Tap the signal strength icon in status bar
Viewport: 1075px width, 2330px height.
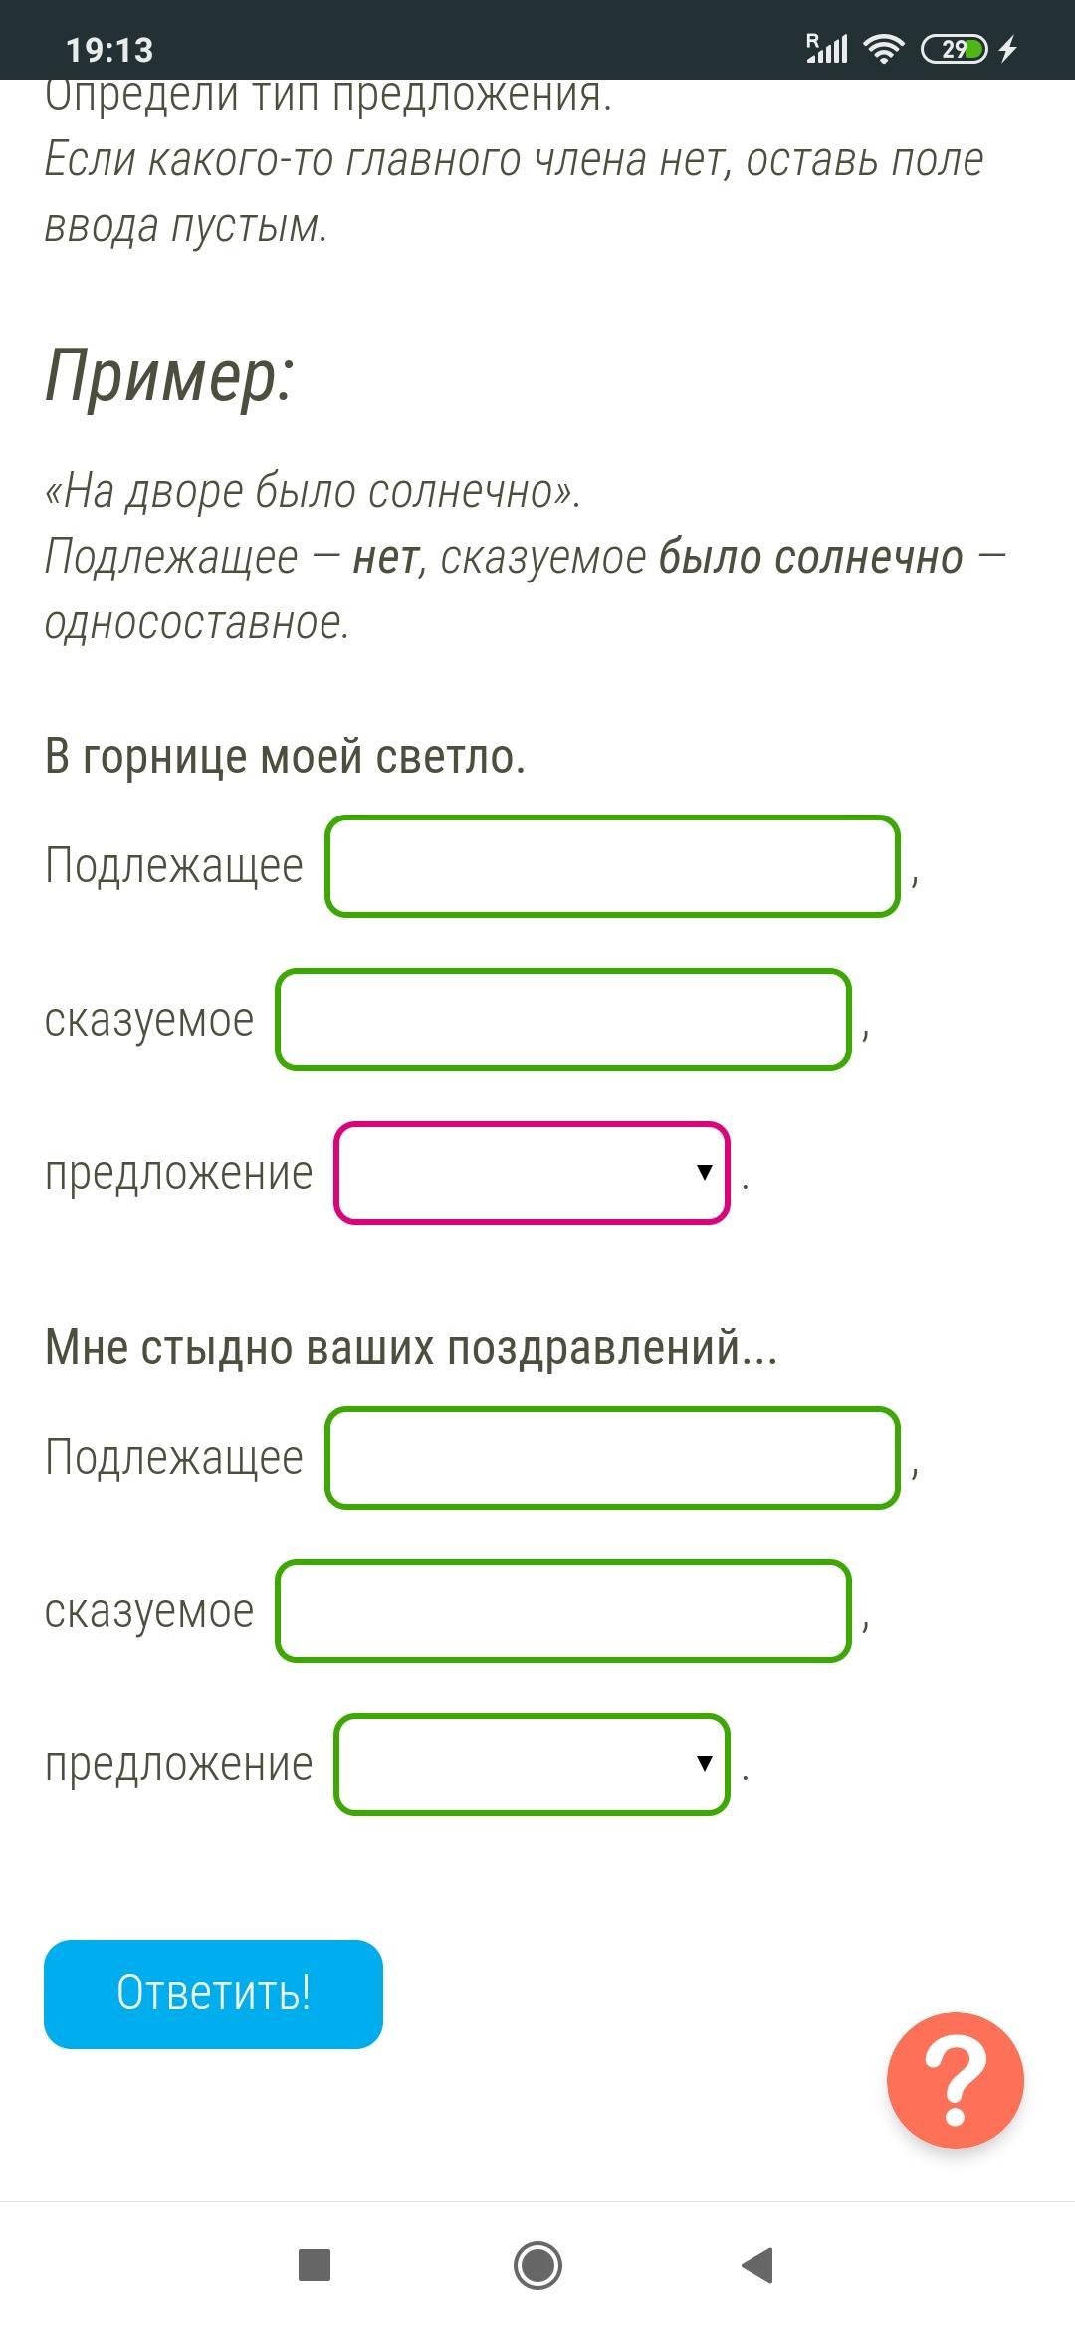(826, 48)
